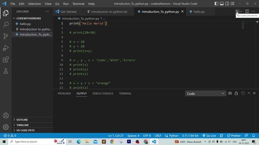Open the editor More Actions ellipsis

[253, 11]
